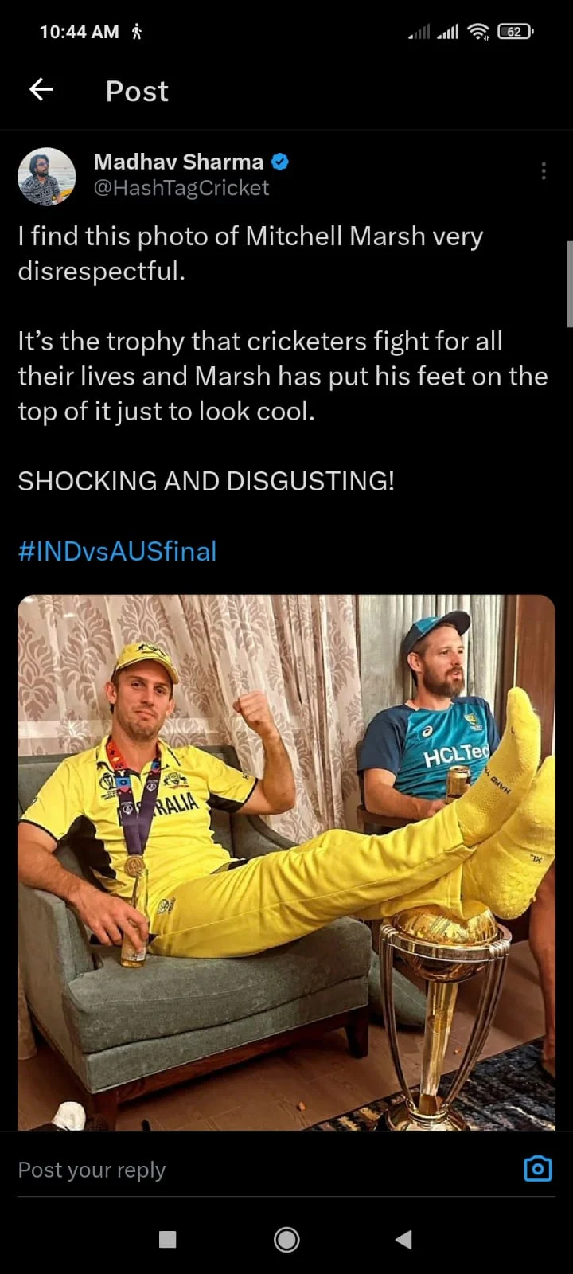The width and height of the screenshot is (573, 1274).
Task: Tap the walking figure status icon
Action: point(137,32)
